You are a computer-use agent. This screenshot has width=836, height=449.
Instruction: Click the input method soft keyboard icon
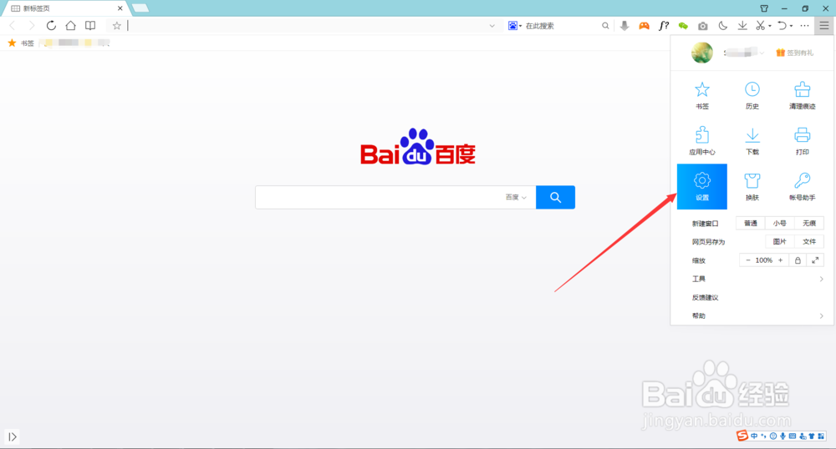793,436
